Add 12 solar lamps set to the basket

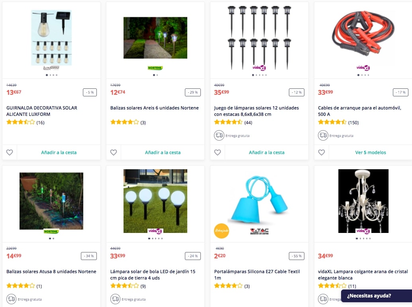click(267, 153)
